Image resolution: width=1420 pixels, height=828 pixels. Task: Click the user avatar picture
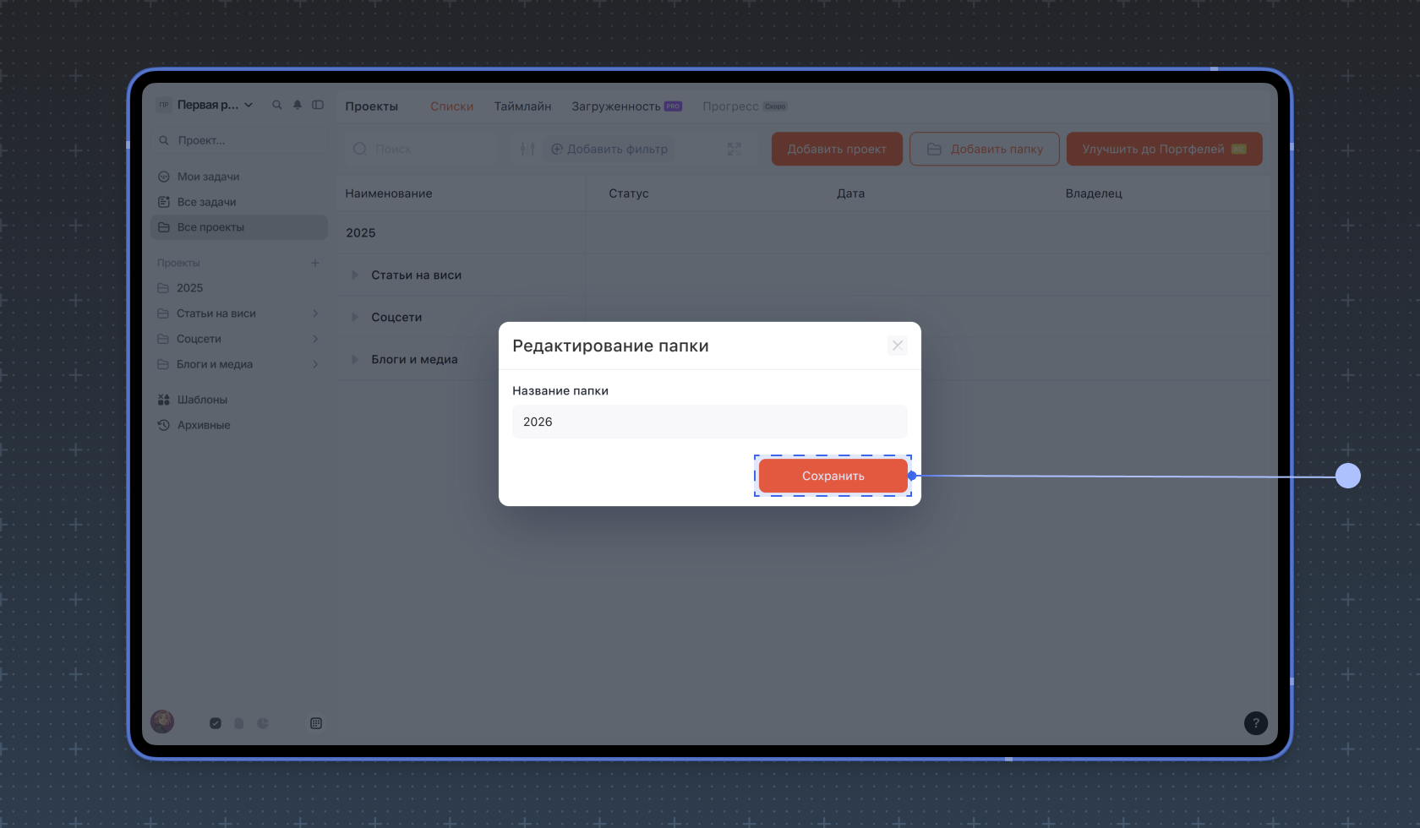pos(162,722)
